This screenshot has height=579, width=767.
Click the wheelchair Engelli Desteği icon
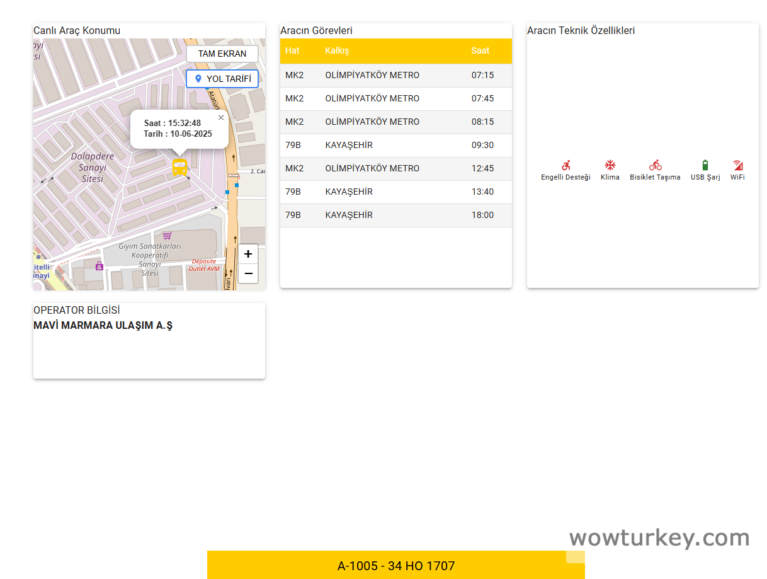pos(565,165)
